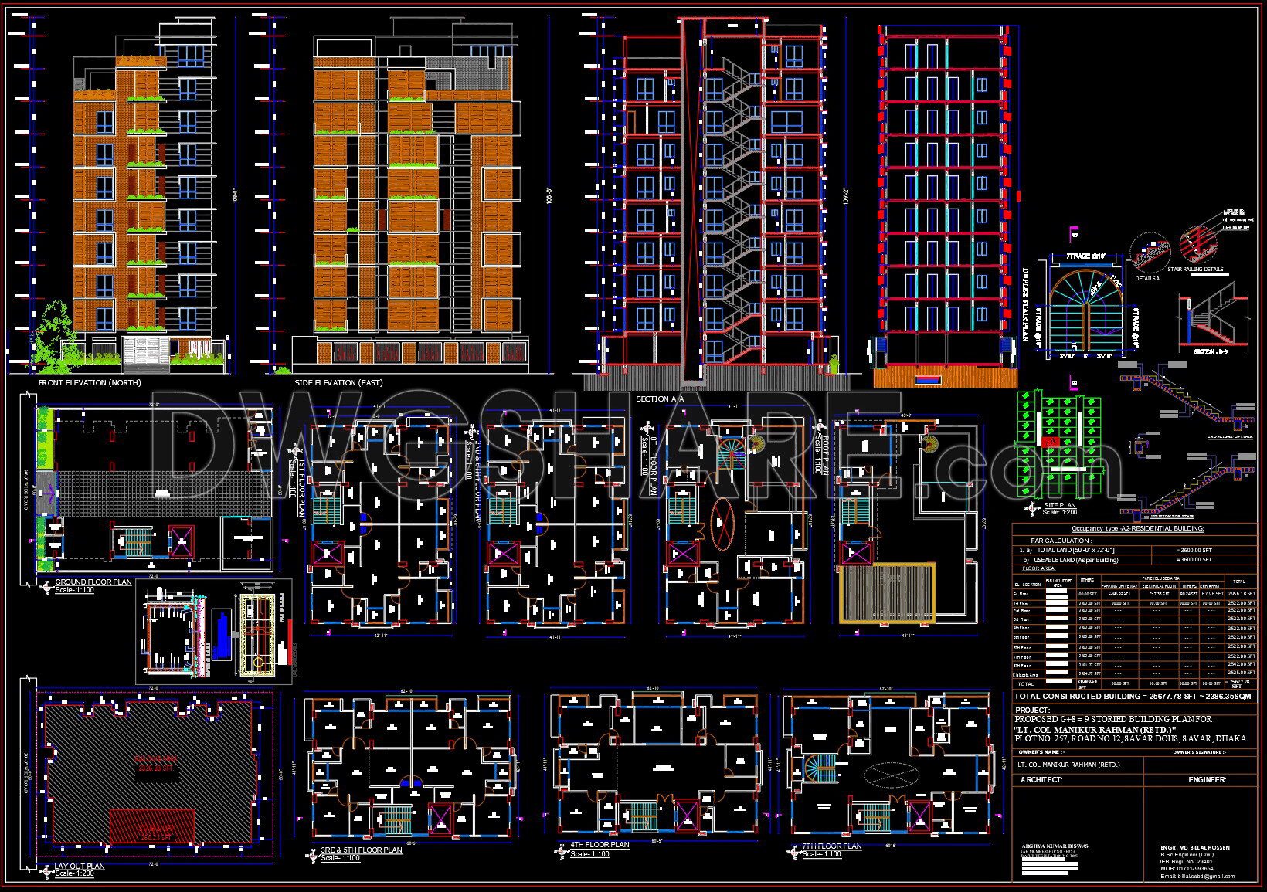Click the Side Elevation (East) label
The image size is (1267, 892).
tap(338, 383)
